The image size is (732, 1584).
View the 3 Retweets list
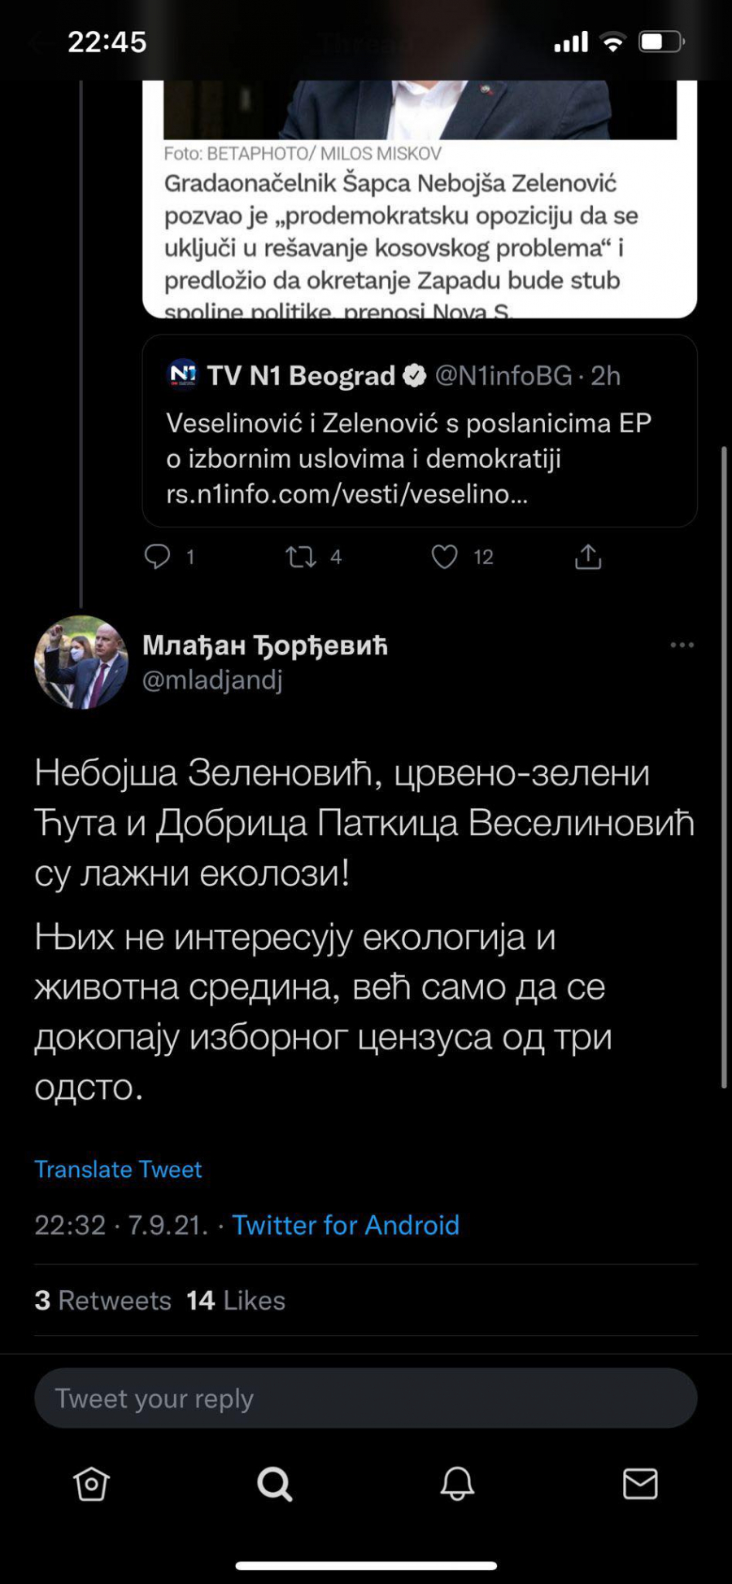click(x=103, y=1300)
